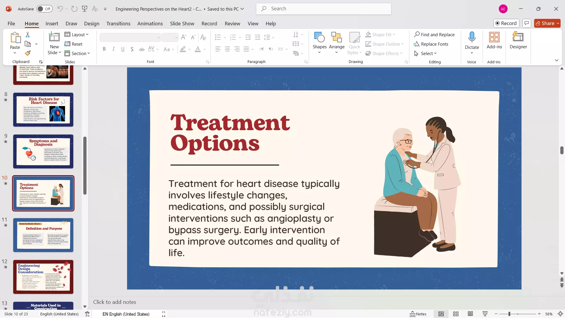Click the Copy icon in Clipboard
Screen dimensions: 565x318
coord(28,44)
